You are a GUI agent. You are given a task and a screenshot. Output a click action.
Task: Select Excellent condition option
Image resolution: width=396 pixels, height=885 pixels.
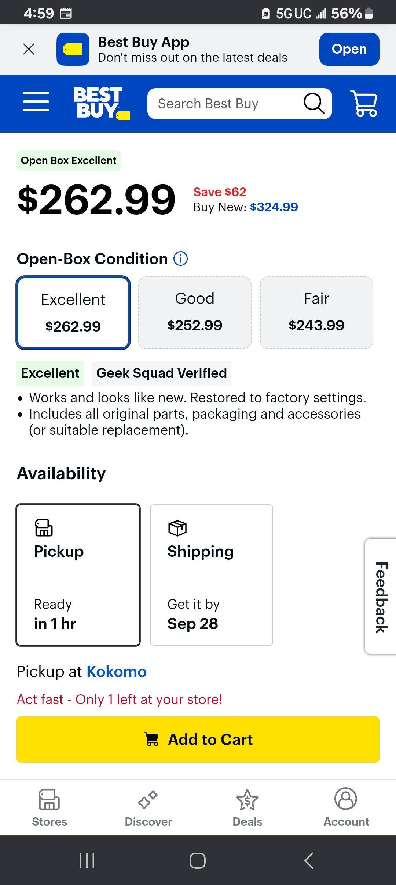click(73, 312)
